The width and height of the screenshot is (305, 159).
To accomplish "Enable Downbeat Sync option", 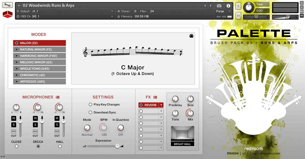I will [x=90, y=112].
